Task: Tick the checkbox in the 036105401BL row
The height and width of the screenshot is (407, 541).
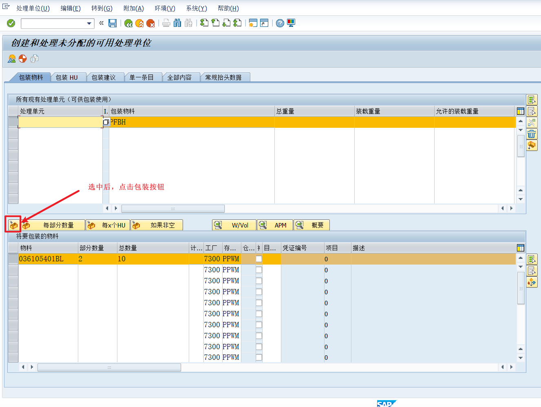Action: click(x=259, y=259)
